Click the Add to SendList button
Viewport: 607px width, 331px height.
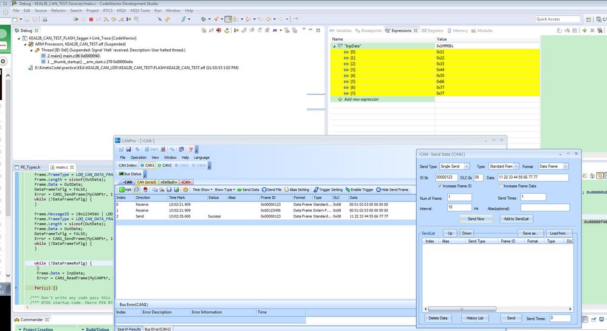[x=516, y=219]
